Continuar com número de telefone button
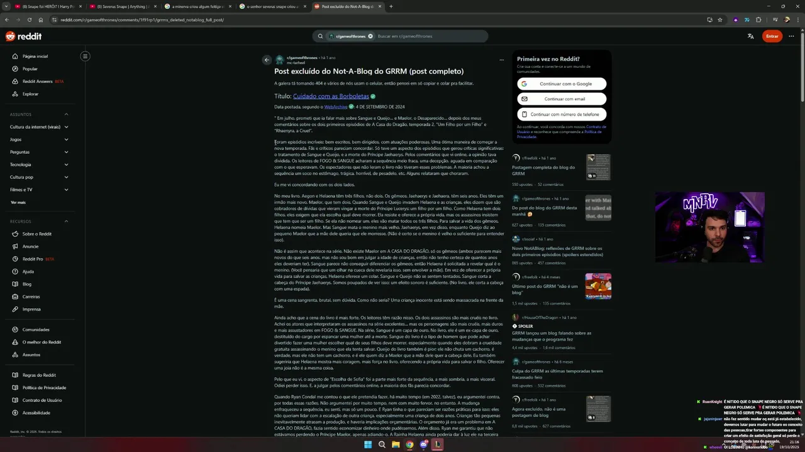Viewport: 805px width, 452px height. [x=562, y=114]
